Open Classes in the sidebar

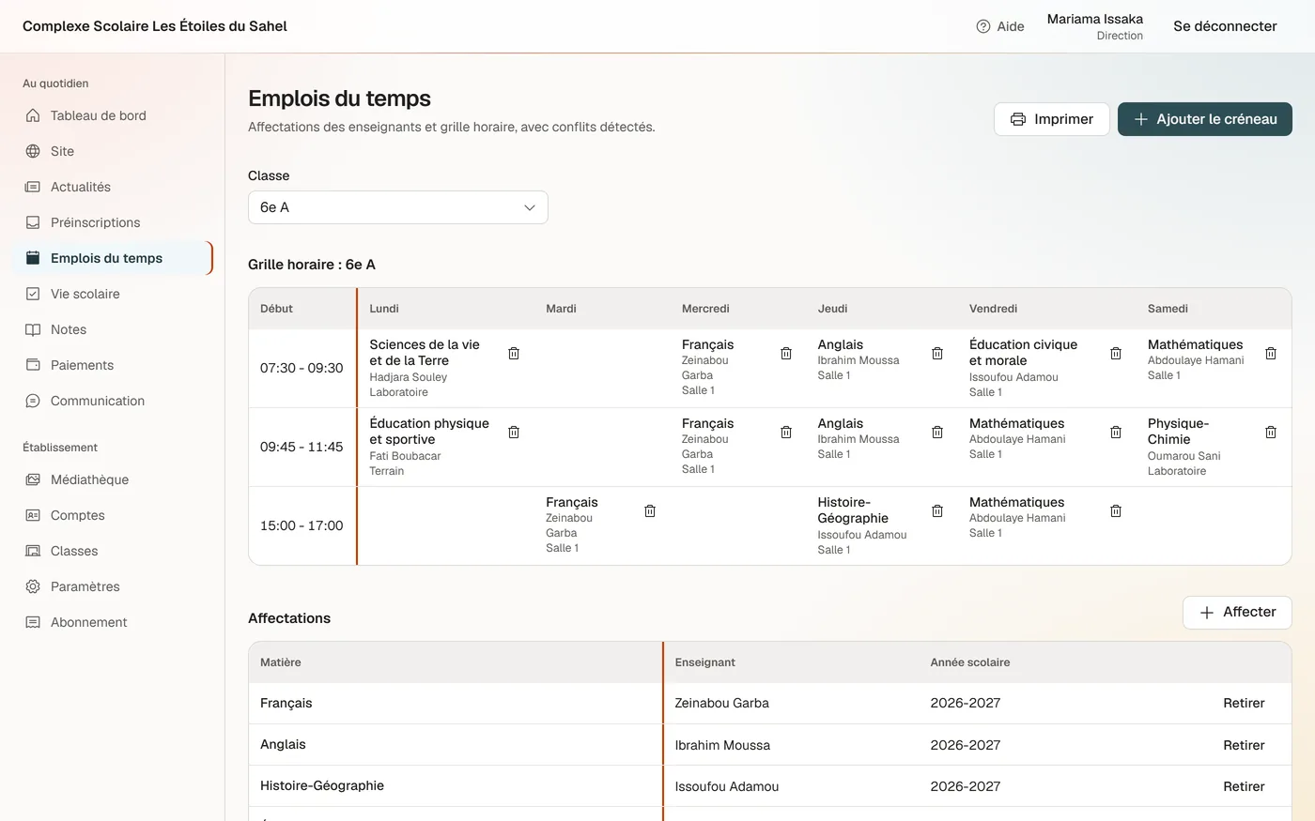pos(113,551)
